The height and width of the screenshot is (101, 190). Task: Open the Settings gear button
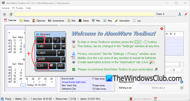(5, 14)
